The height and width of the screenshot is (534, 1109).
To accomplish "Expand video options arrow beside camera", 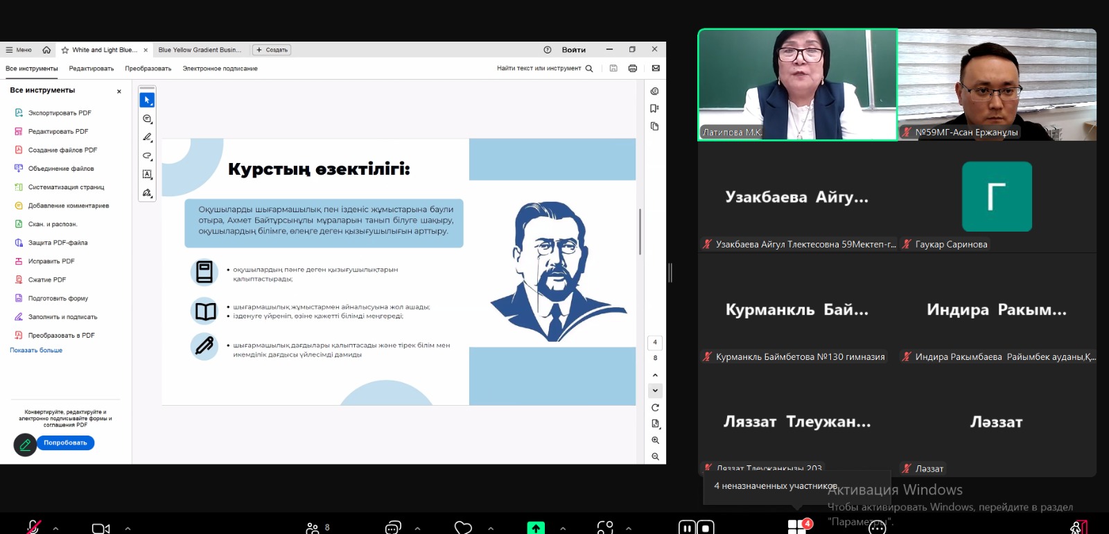I will pyautogui.click(x=128, y=528).
